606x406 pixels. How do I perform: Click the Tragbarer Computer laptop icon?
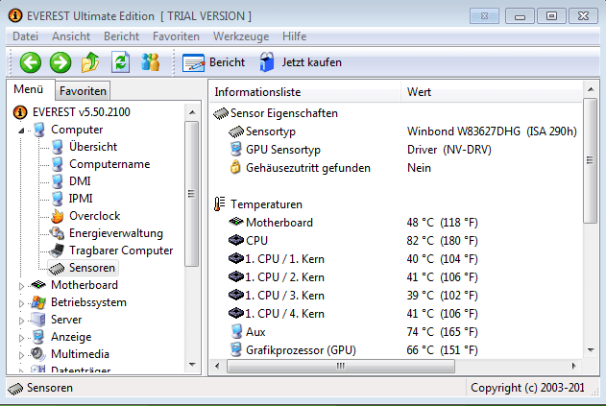pyautogui.click(x=58, y=251)
